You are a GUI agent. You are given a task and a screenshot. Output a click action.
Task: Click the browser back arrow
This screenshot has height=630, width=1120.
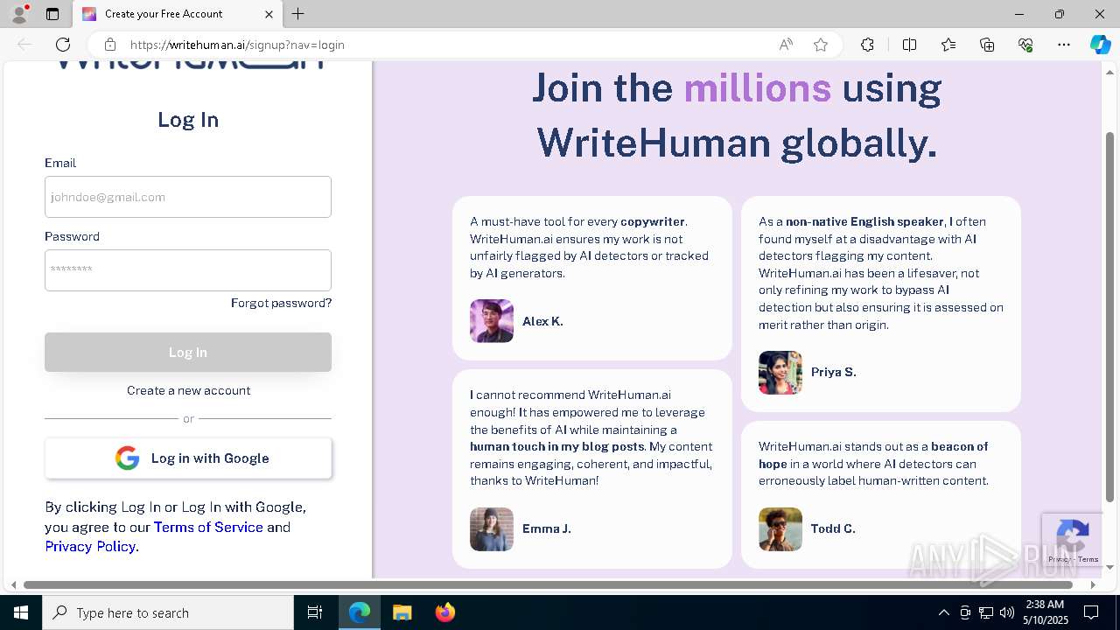click(x=24, y=45)
